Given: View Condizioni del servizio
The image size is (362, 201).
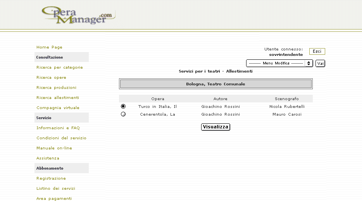Looking at the screenshot, I should click(x=61, y=138).
